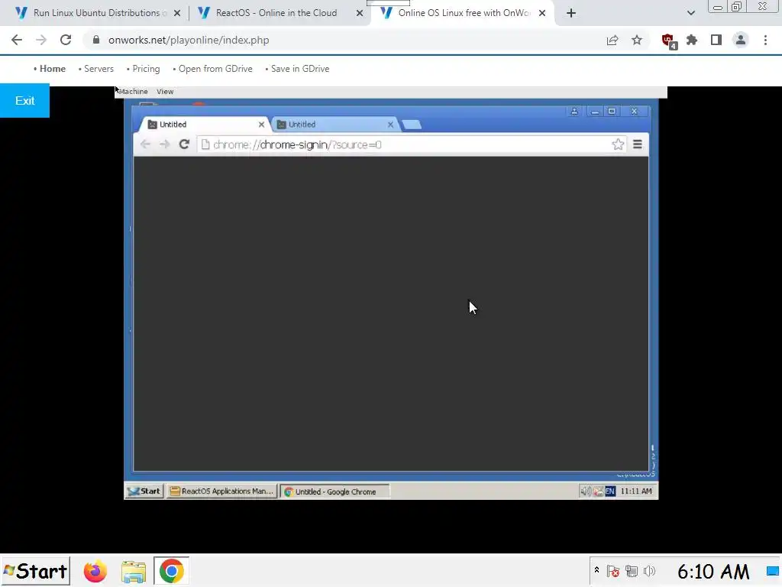Click the lock icon beside onworks.net URL
The height and width of the screenshot is (587, 782).
[x=96, y=40]
